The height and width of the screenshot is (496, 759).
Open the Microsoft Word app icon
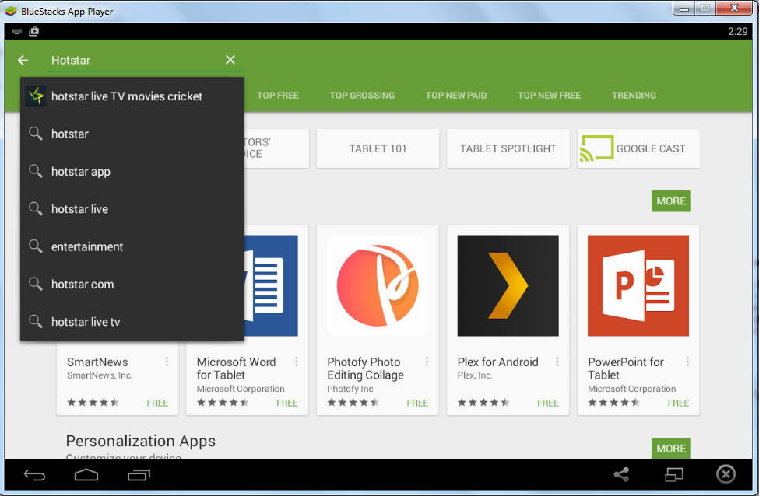pos(271,285)
